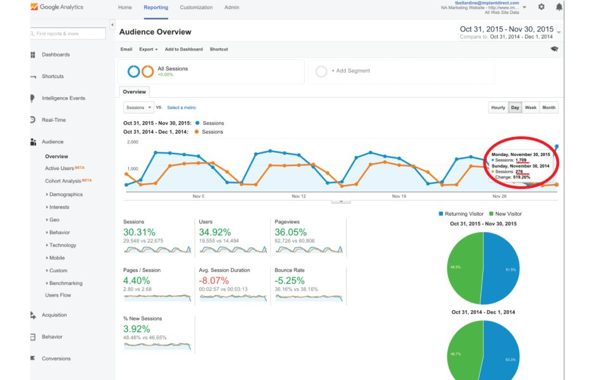The height and width of the screenshot is (380, 603).
Task: Open the Sessions metric dropdown
Action: pos(138,107)
